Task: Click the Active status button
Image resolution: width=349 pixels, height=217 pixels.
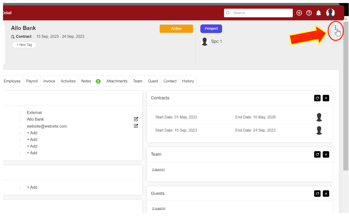Action: click(x=176, y=29)
